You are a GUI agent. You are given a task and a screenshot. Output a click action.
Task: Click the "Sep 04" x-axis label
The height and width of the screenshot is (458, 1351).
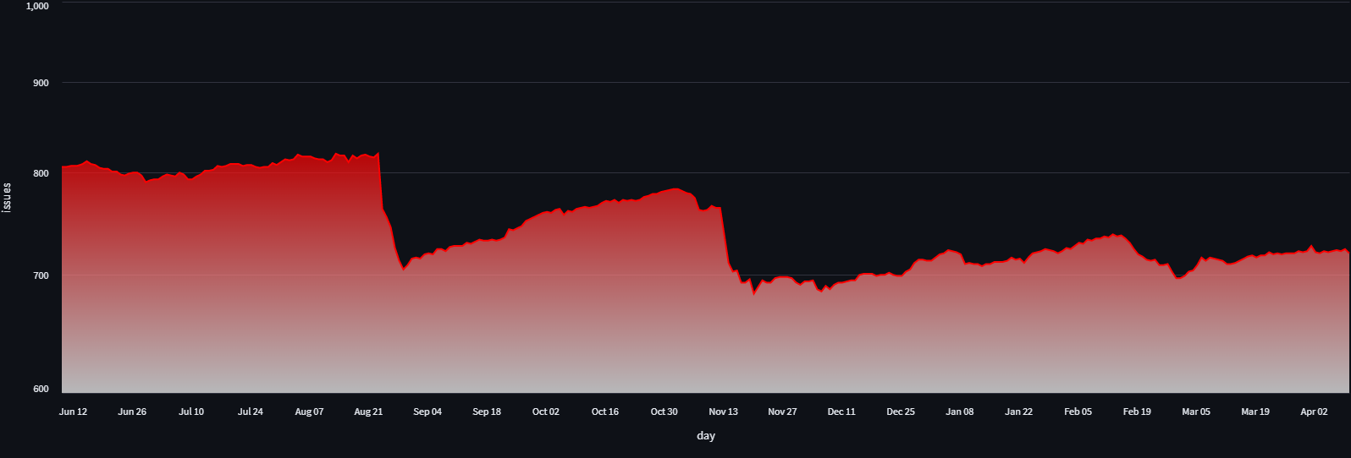(427, 412)
